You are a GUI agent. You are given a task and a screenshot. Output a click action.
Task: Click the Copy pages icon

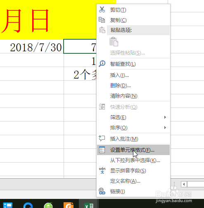102,20
